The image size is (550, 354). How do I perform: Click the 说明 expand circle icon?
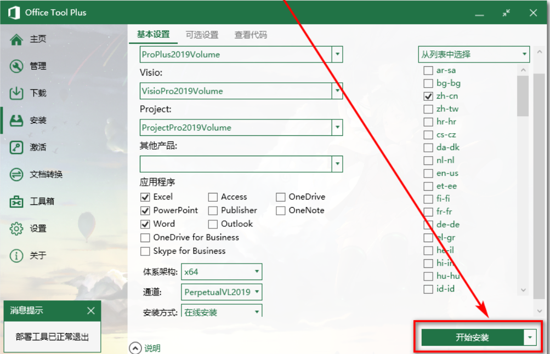point(135,348)
